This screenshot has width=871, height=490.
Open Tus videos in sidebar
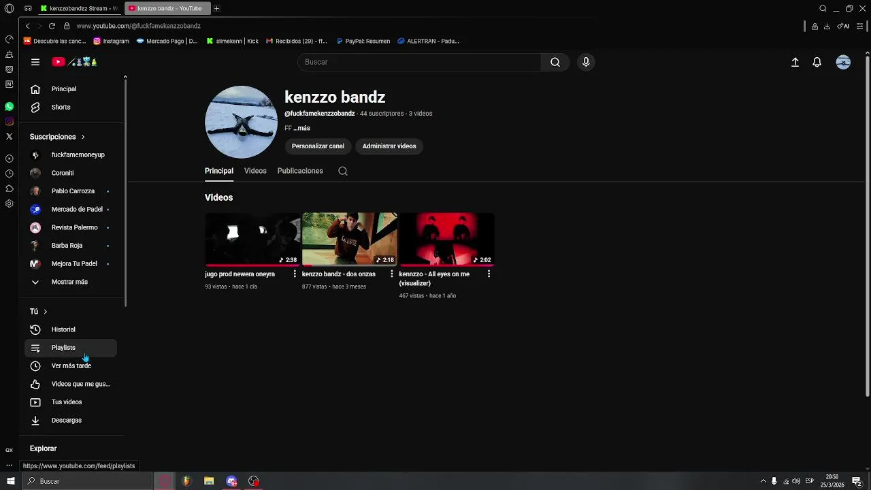(72, 402)
